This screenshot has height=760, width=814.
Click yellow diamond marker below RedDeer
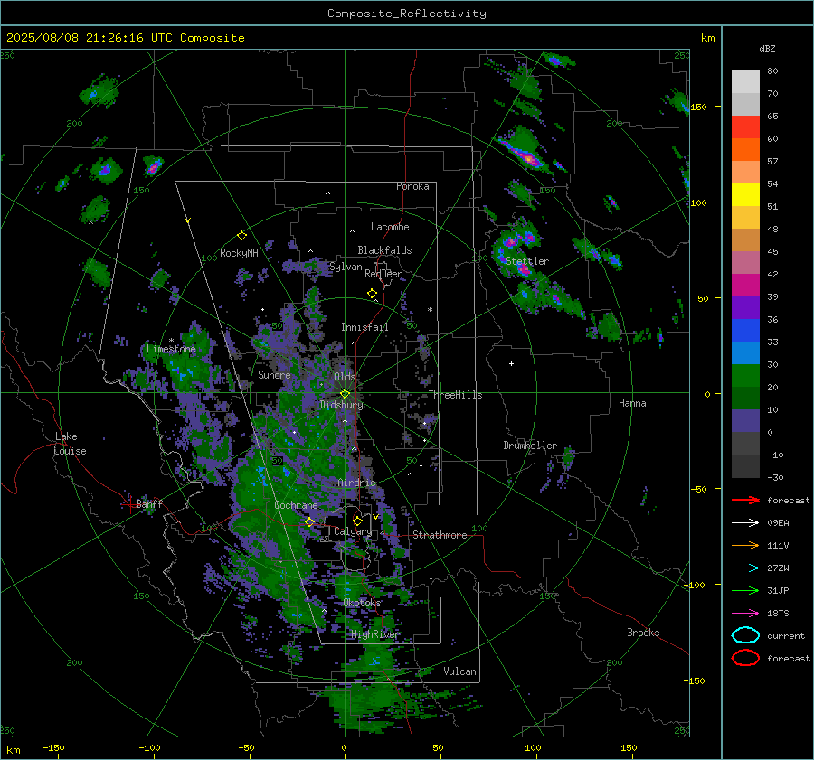372,294
